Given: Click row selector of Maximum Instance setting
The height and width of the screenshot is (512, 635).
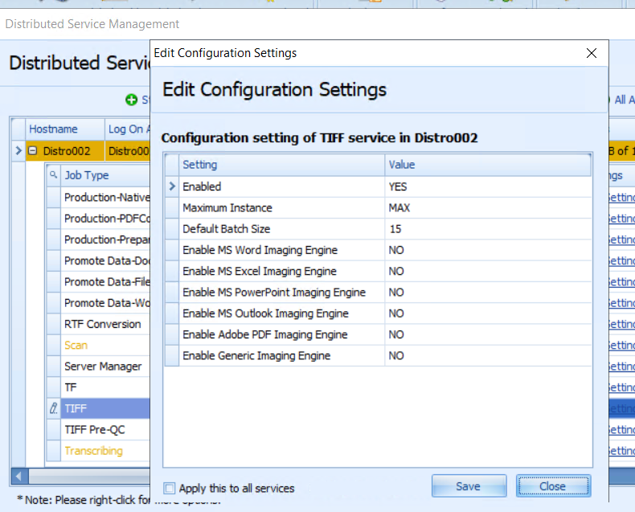Looking at the screenshot, I should tap(172, 208).
